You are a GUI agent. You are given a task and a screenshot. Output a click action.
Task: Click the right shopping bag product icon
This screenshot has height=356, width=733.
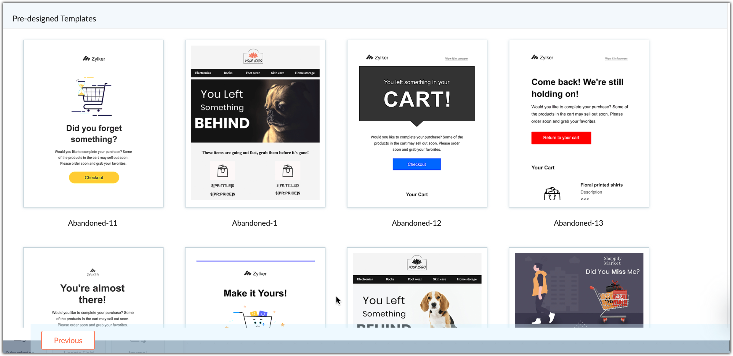(x=288, y=171)
